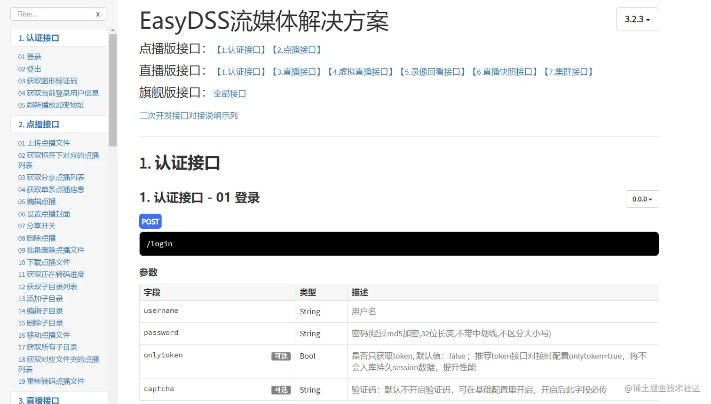Open the 3.2.3 version dropdown
This screenshot has height=404, width=711.
pyautogui.click(x=638, y=19)
